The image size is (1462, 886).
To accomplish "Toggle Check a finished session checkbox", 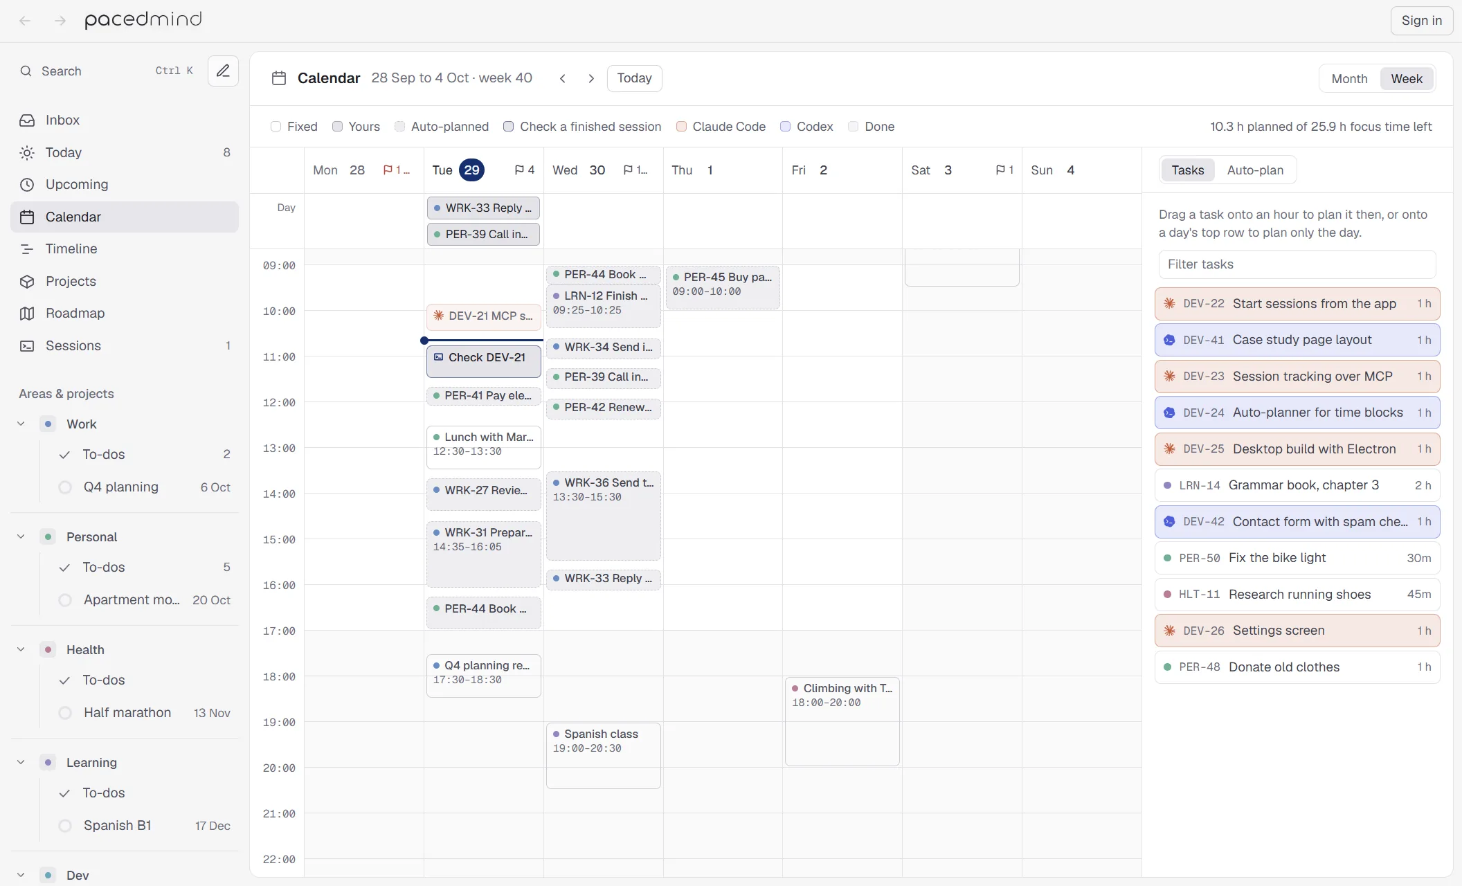I will coord(508,127).
